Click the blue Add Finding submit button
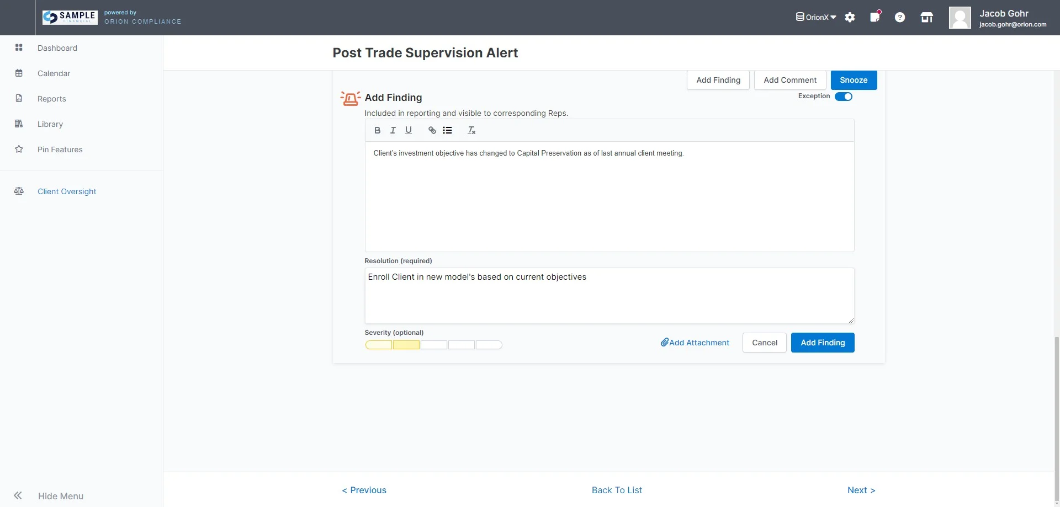 click(823, 343)
